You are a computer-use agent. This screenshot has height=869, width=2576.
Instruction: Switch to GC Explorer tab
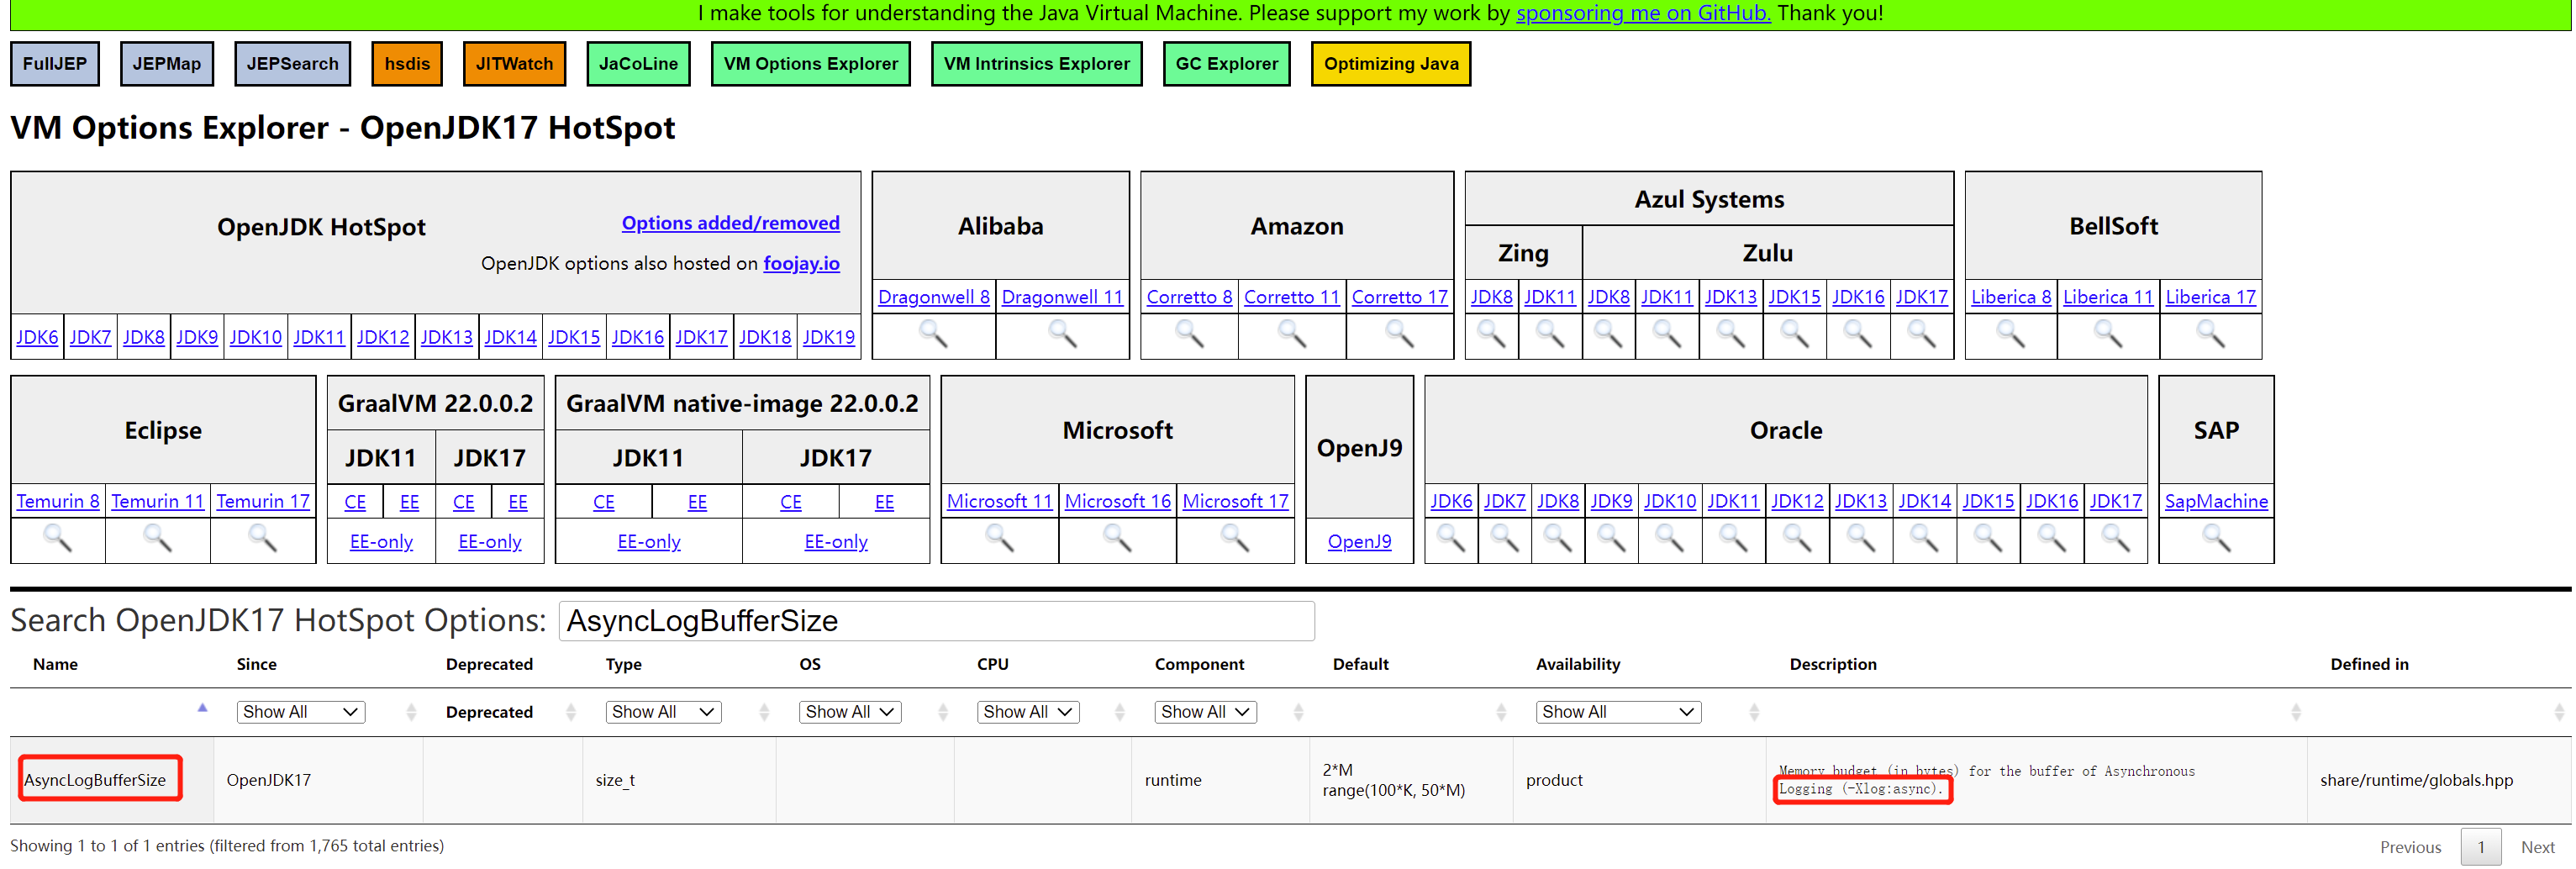pos(1226,64)
